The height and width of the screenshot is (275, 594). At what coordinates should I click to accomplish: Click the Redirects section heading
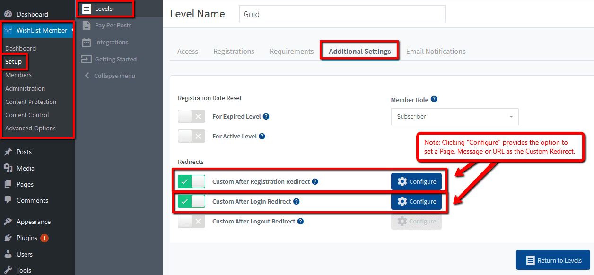pos(191,162)
